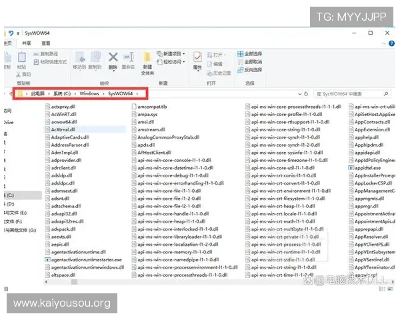
Task: Click the Up arrow navigation button
Action: pyautogui.click(x=11, y=94)
